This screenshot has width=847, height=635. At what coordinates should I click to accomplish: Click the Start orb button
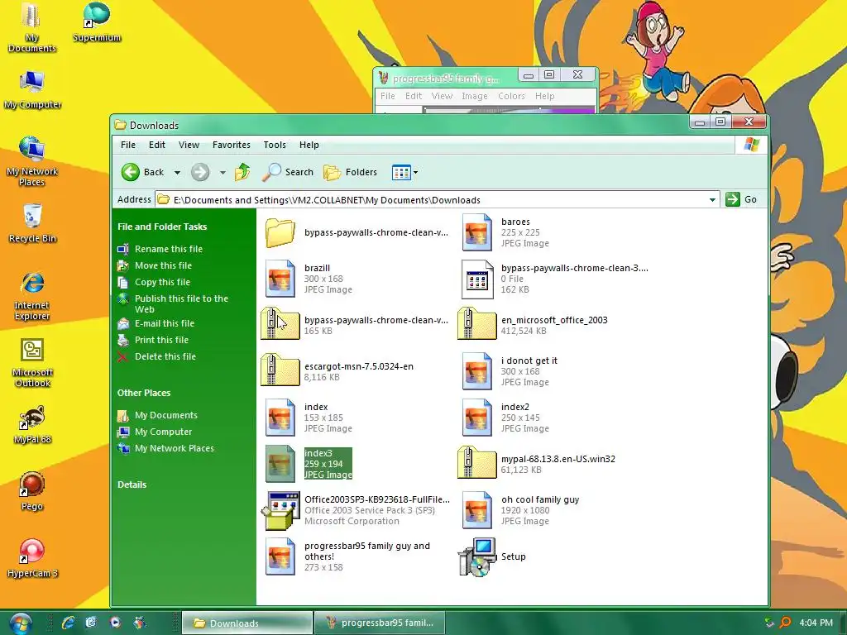[x=21, y=623]
